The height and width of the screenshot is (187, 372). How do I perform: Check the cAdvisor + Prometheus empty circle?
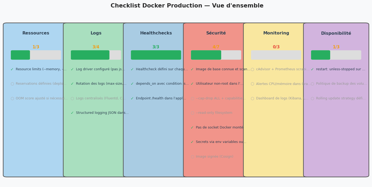click(x=252, y=69)
